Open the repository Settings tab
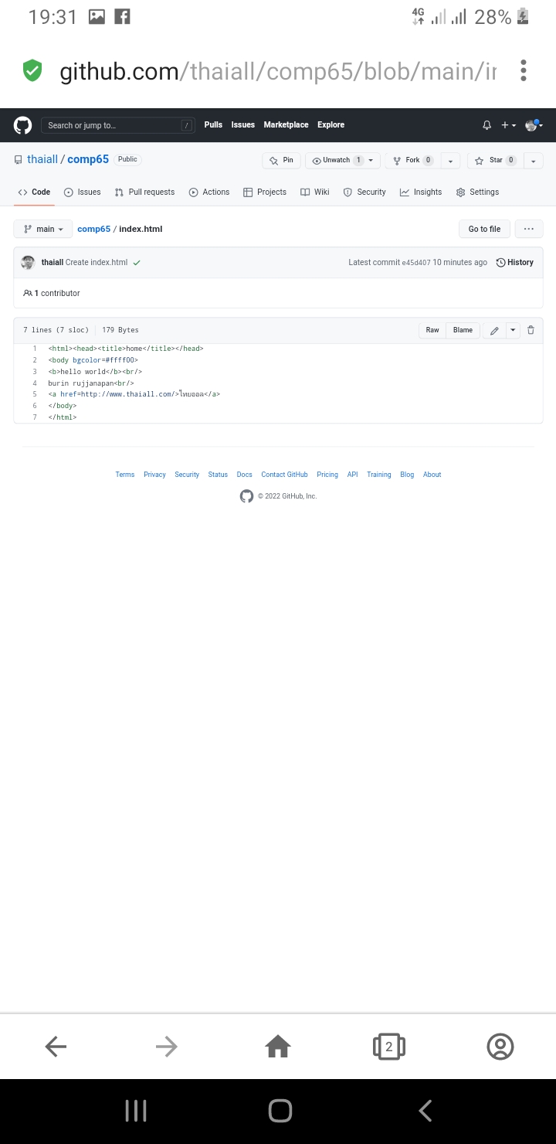 click(x=477, y=192)
